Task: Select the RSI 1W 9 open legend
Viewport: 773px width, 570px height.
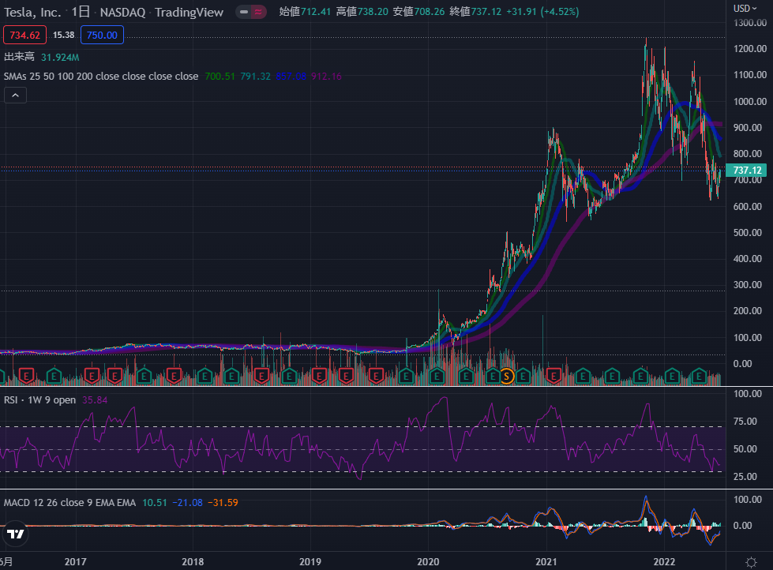Action: (x=40, y=400)
